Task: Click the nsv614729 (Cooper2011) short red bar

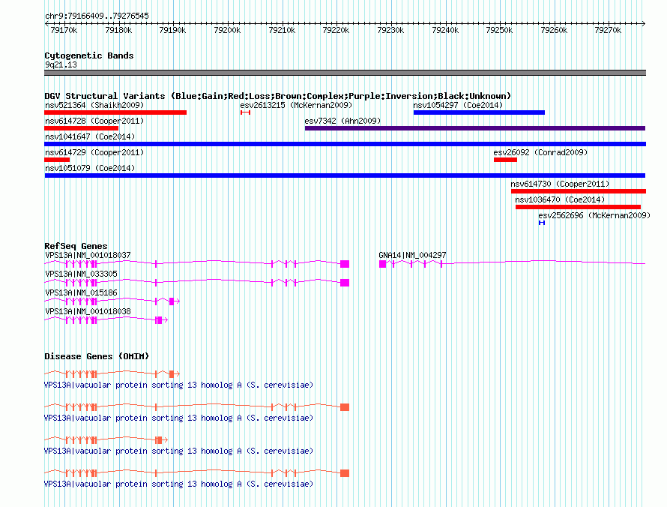Action: [x=57, y=160]
